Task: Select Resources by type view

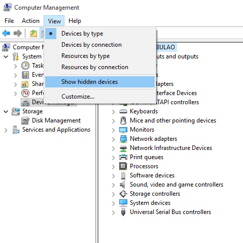Action: click(100, 56)
